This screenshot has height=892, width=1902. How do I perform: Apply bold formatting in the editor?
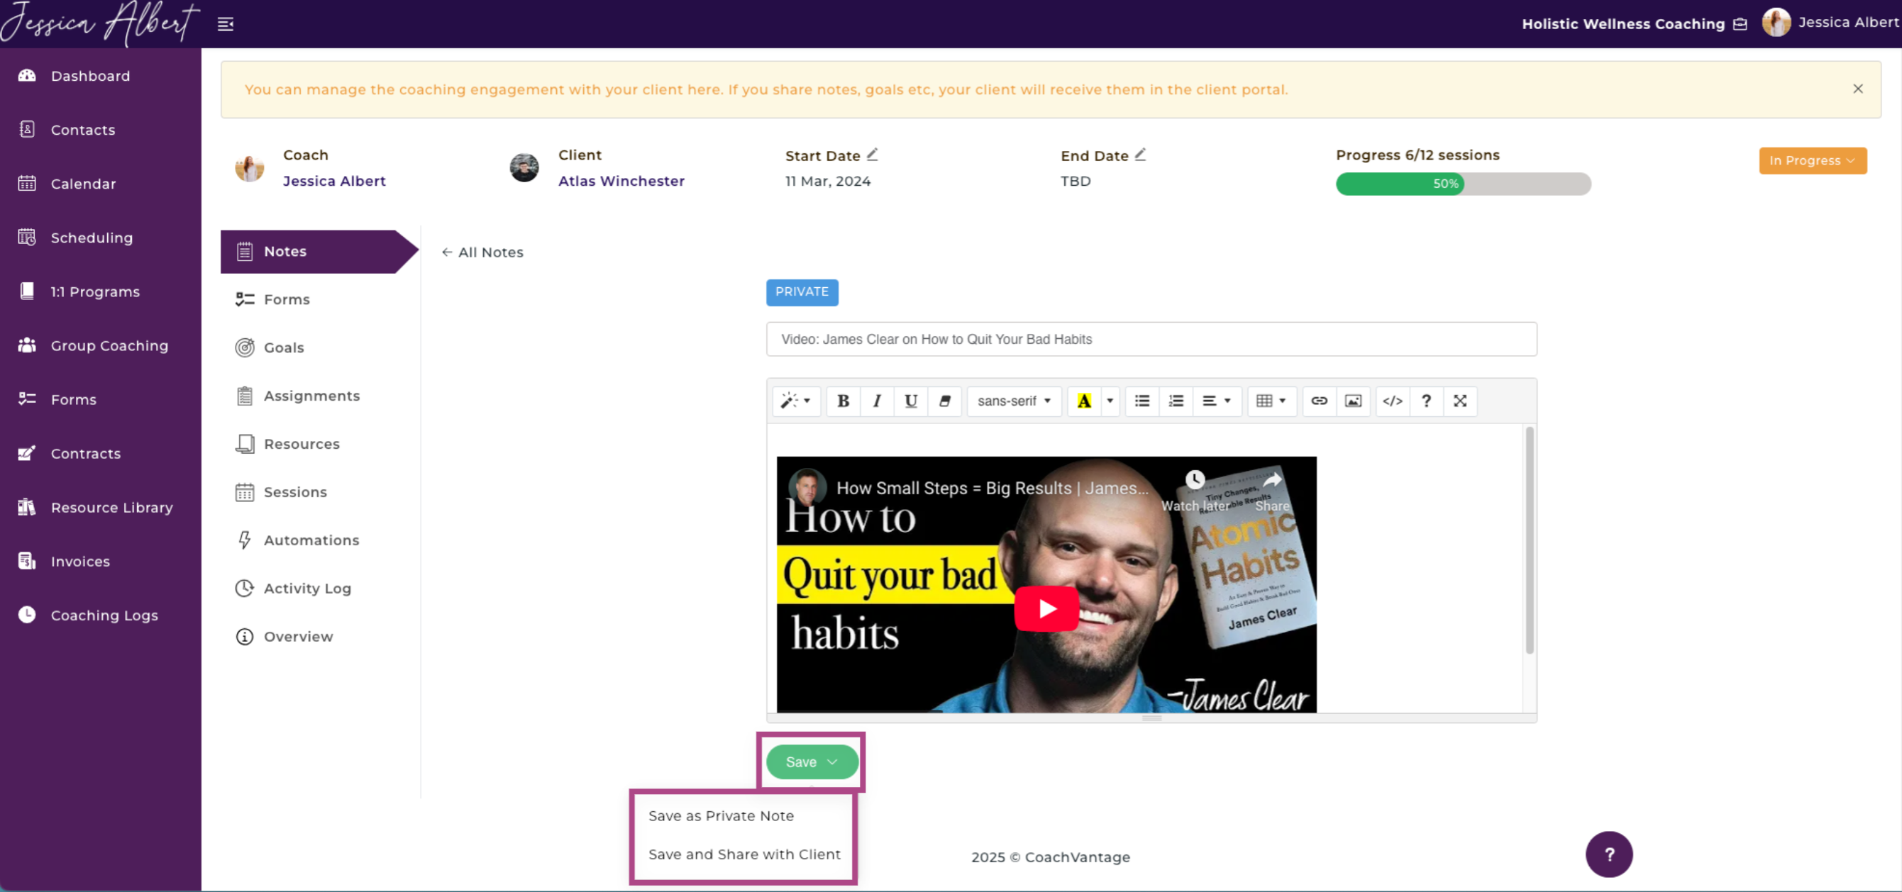coord(843,401)
